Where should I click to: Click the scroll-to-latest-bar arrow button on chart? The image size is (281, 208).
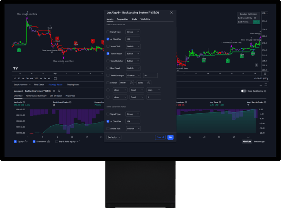click(256, 65)
